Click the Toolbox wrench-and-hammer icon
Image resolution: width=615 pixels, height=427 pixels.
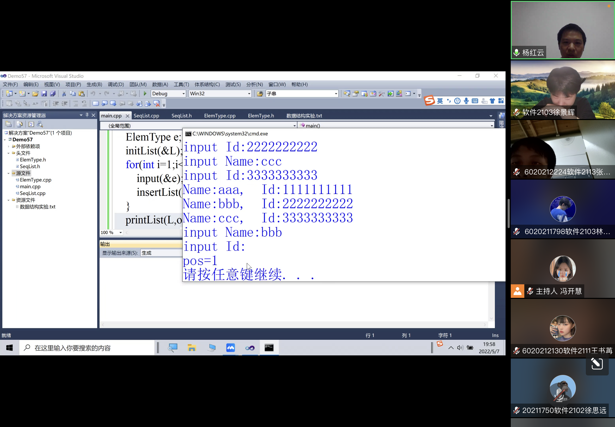click(382, 93)
